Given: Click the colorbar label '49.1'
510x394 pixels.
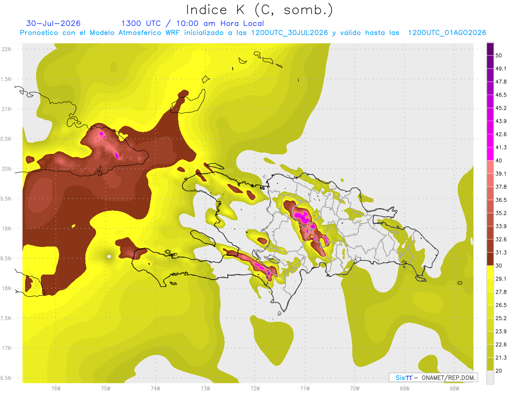Looking at the screenshot, I should click(x=501, y=68).
